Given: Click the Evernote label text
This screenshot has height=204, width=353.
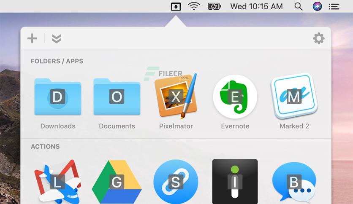Looking at the screenshot, I should click(235, 126).
